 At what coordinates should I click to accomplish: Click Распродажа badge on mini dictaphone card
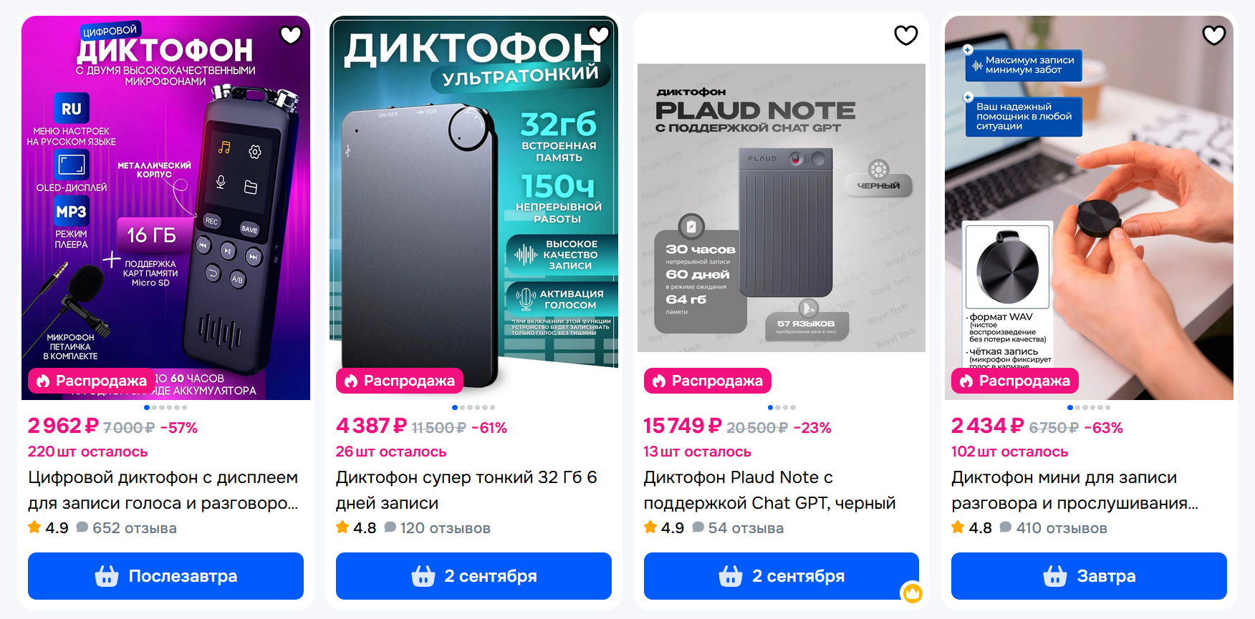click(1015, 381)
